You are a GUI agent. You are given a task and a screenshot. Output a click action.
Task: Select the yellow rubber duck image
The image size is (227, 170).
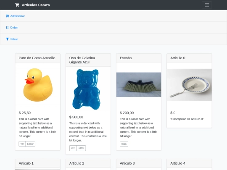38,85
